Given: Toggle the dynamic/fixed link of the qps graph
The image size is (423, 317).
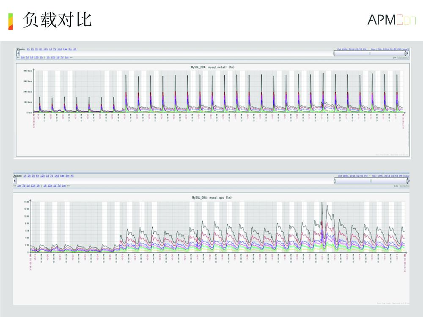Looking at the screenshot, I should 404,186.
